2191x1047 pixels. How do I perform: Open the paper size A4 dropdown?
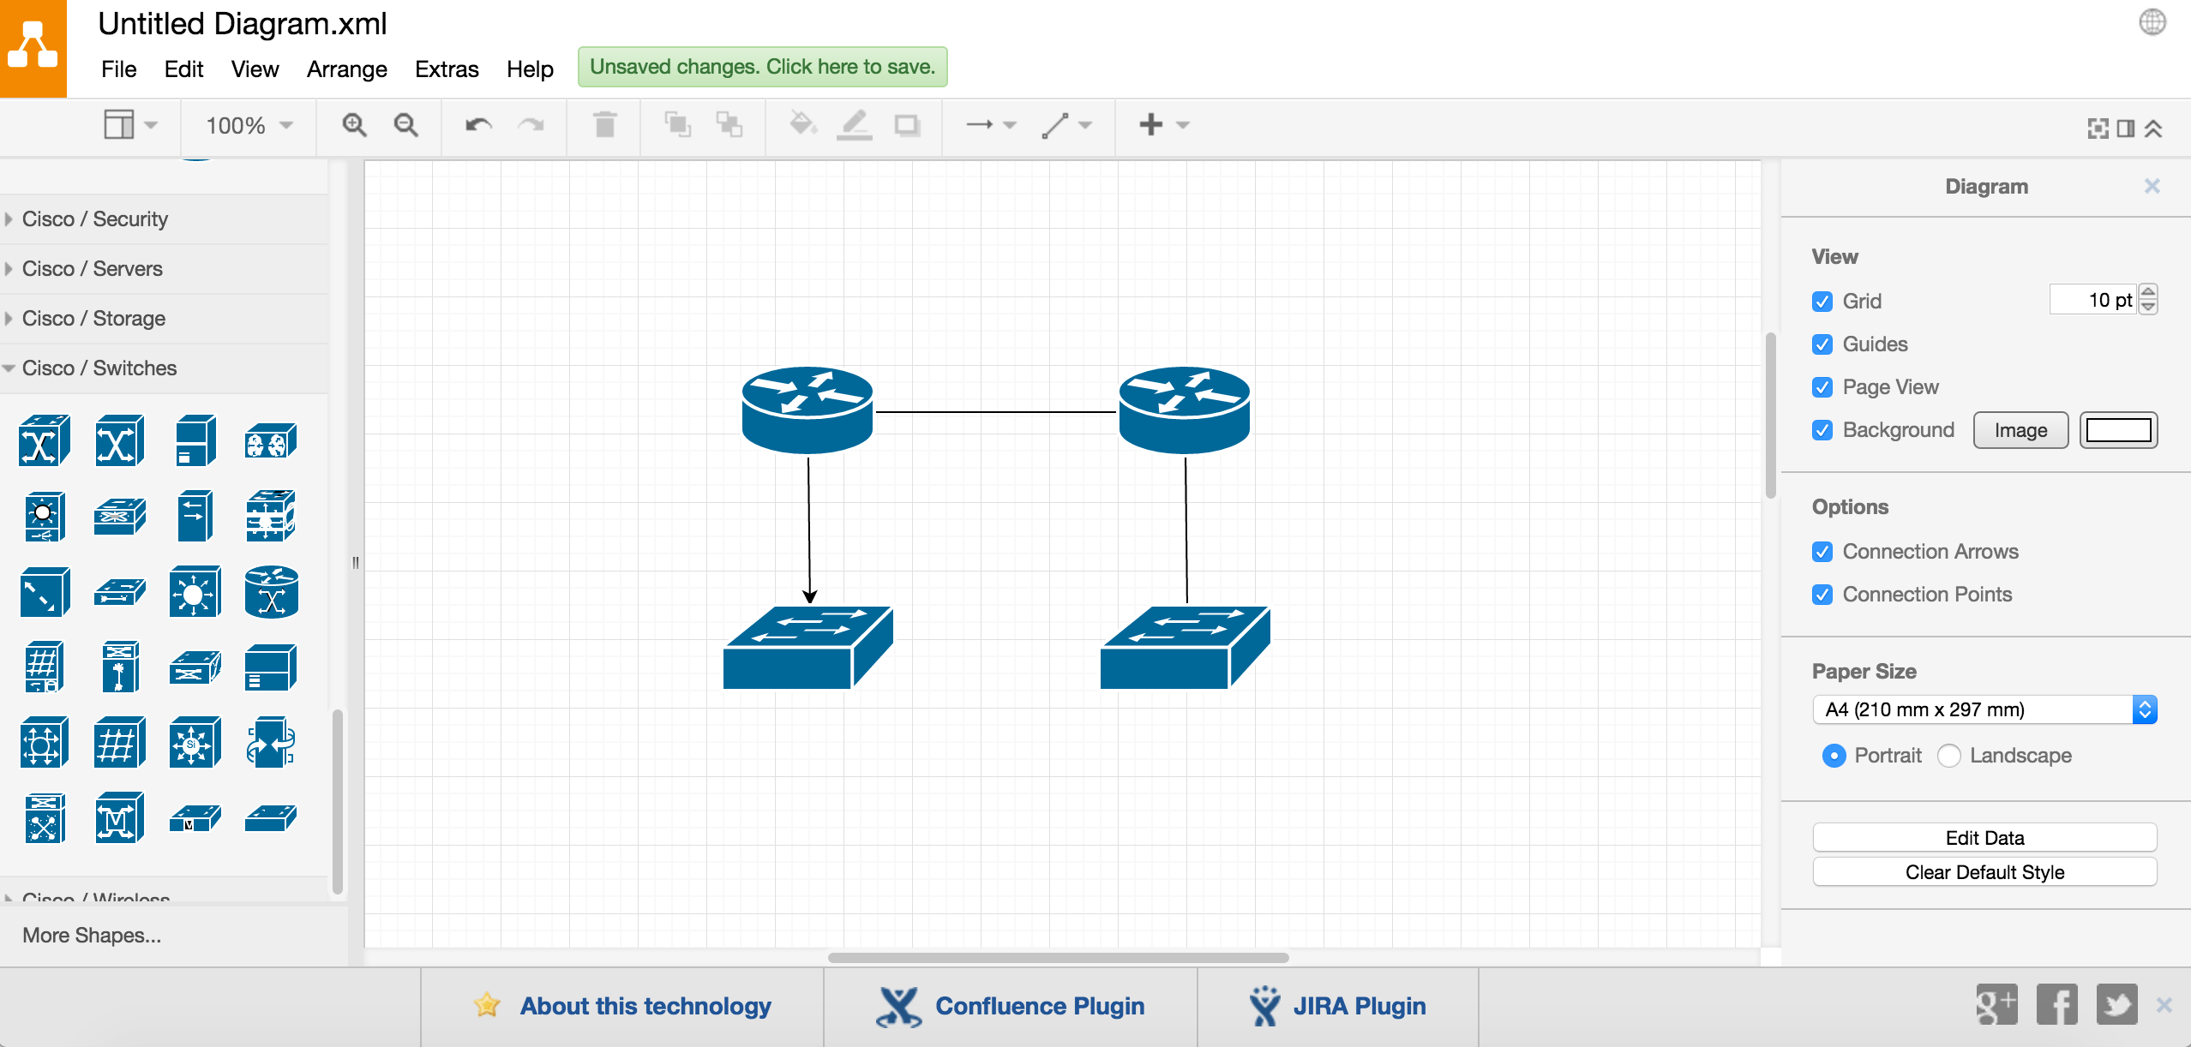[x=1984, y=709]
